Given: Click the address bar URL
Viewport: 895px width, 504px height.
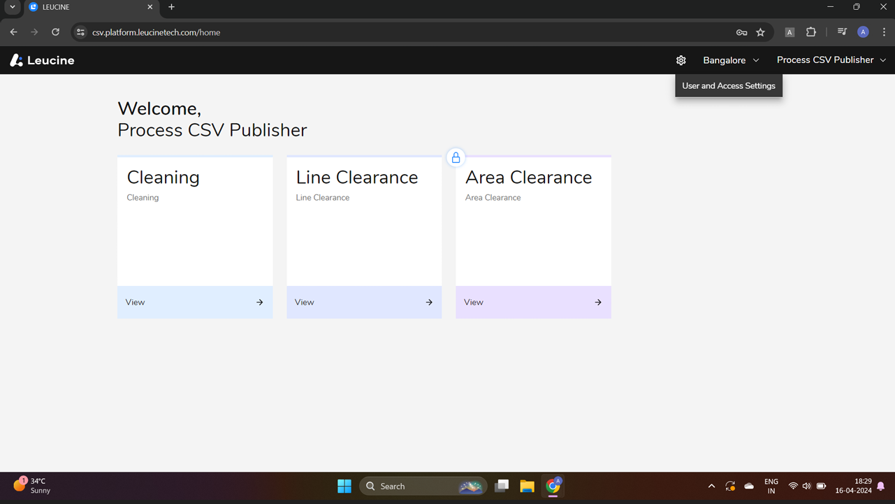Looking at the screenshot, I should (157, 32).
